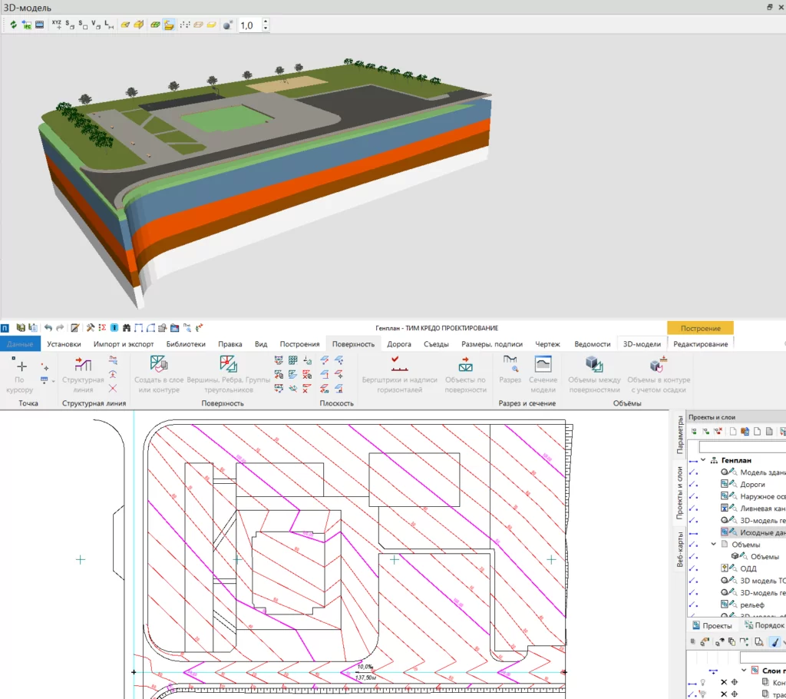Switch to the Проекты bottom tab
The width and height of the screenshot is (786, 699).
[x=712, y=625]
